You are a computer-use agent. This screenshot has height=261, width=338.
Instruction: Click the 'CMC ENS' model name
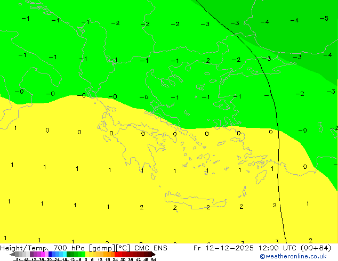(x=151, y=248)
